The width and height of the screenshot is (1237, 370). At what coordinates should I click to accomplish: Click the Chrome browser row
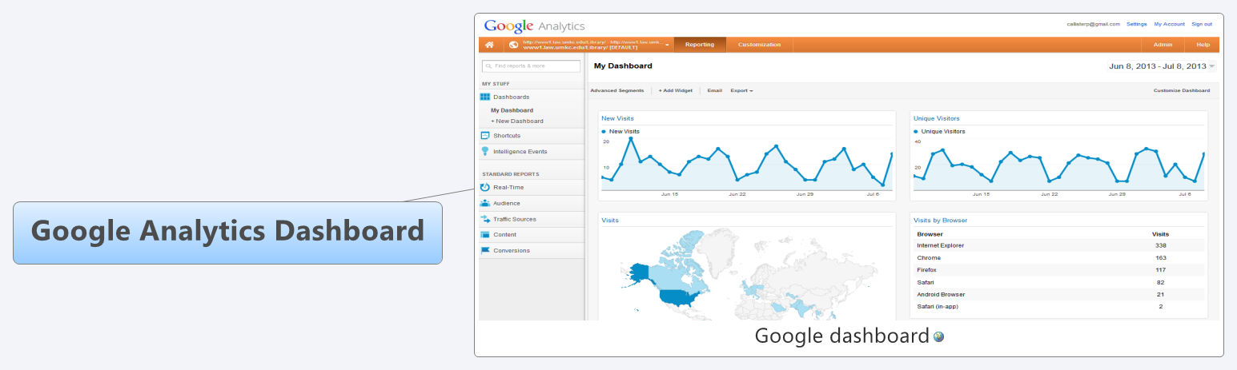coord(1058,258)
